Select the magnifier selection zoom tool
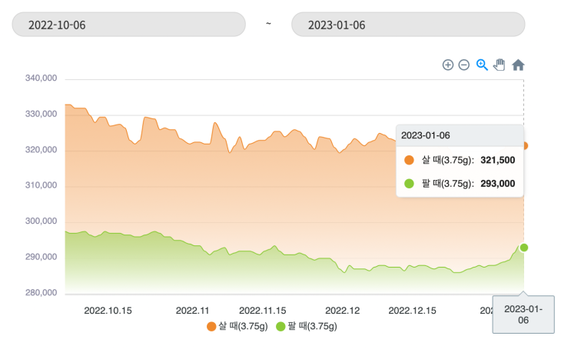 tap(482, 65)
